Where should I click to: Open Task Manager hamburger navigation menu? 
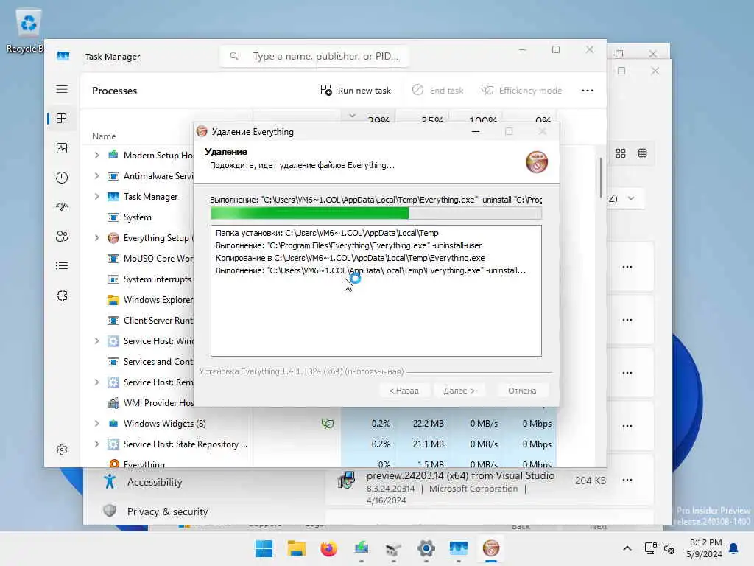[62, 89]
